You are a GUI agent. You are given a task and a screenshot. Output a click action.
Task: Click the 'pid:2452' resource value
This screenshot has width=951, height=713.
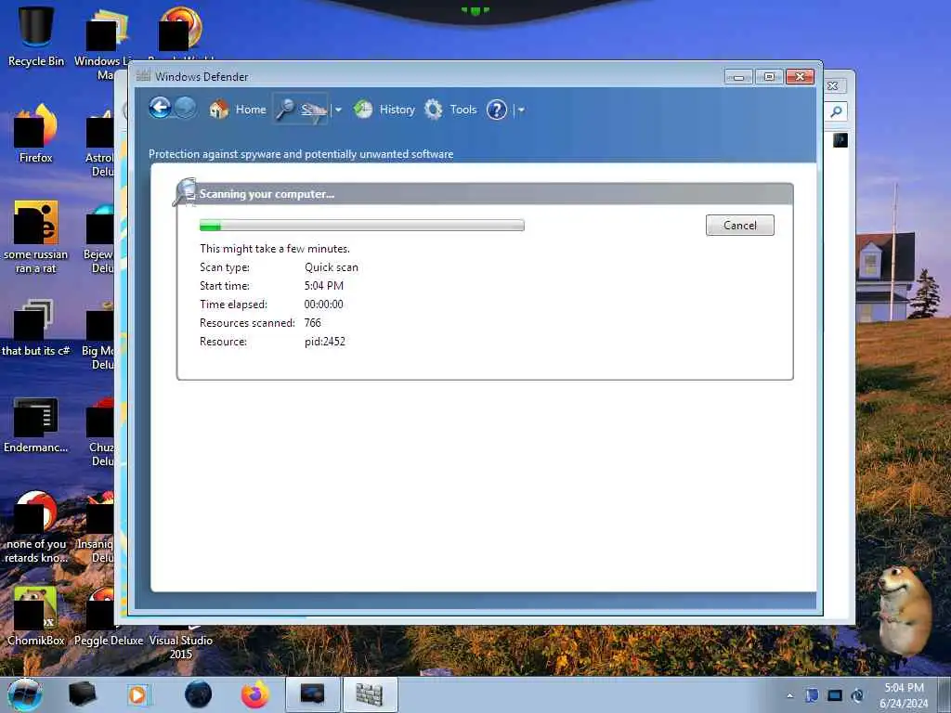tap(324, 342)
